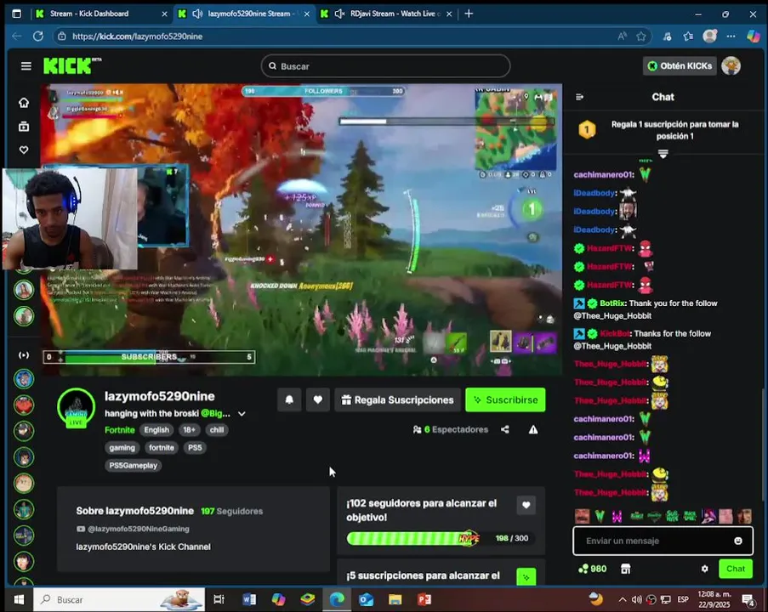Screen dimensions: 768x612
Task: Open Copilot icon in Edge toolbar
Action: pos(754,37)
